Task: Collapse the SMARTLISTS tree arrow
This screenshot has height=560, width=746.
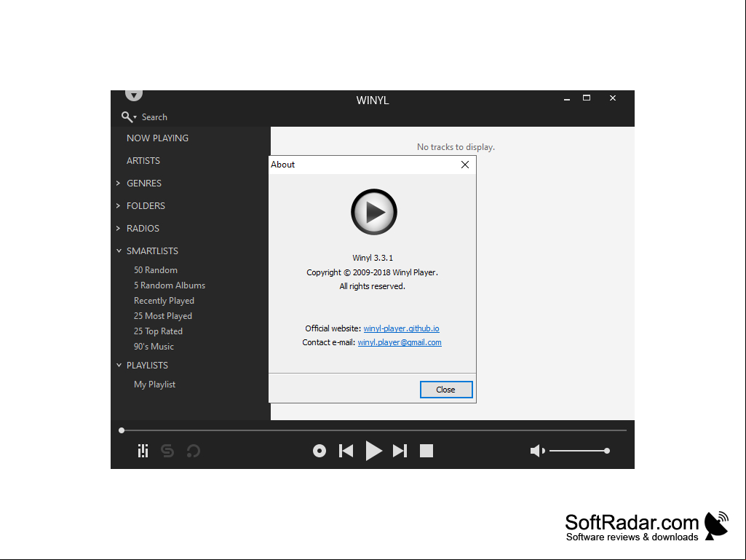Action: (119, 251)
